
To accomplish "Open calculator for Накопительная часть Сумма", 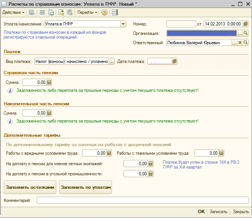I will tap(49, 113).
